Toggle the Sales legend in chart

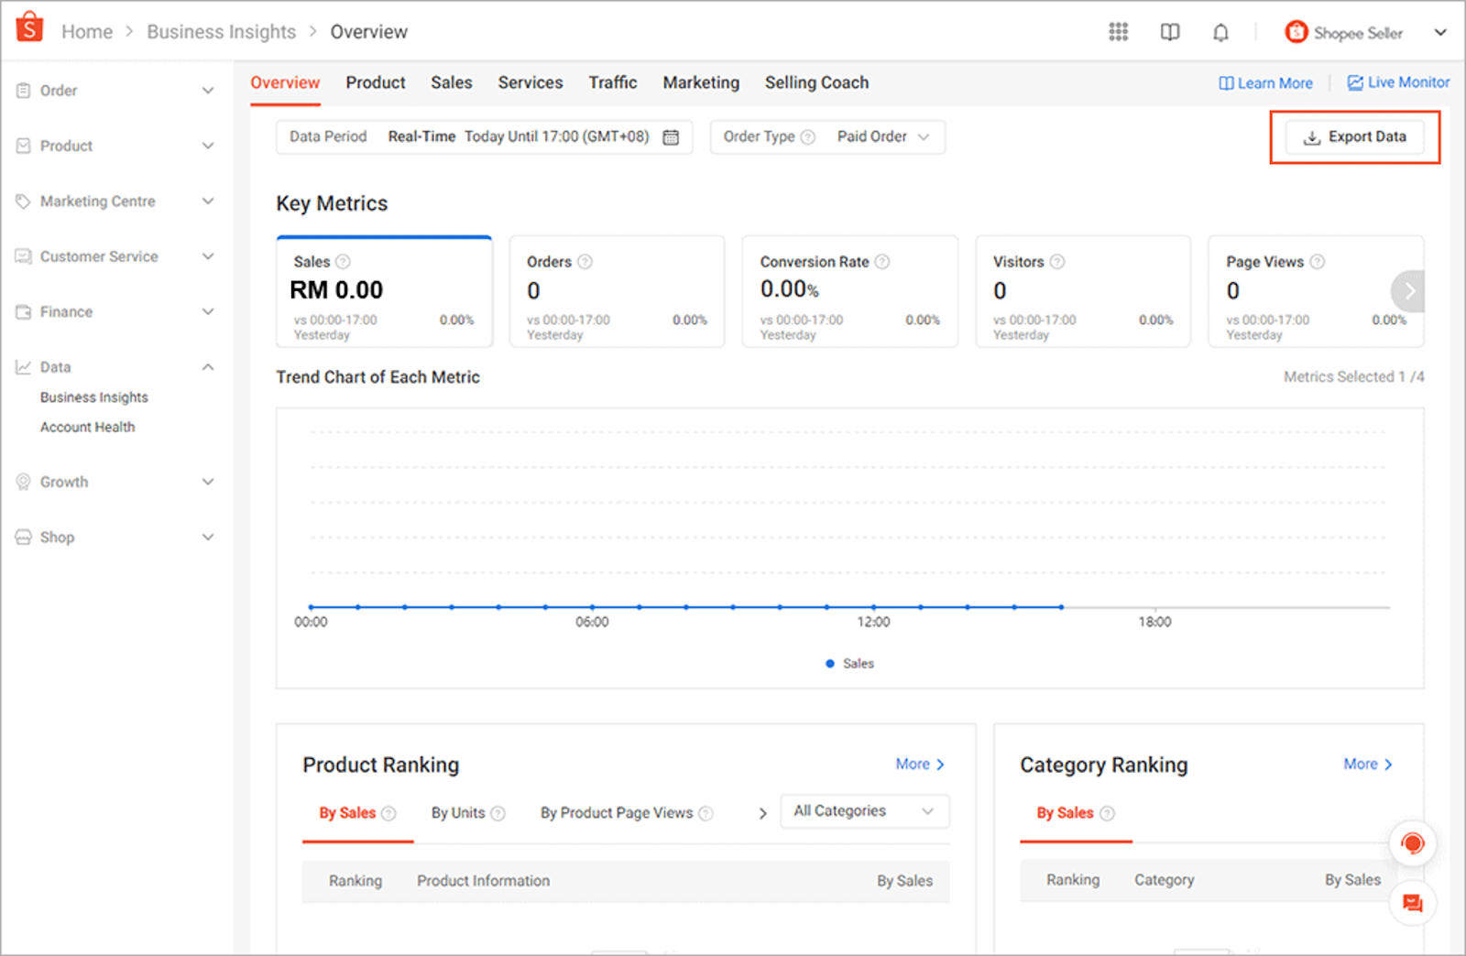pos(849,664)
